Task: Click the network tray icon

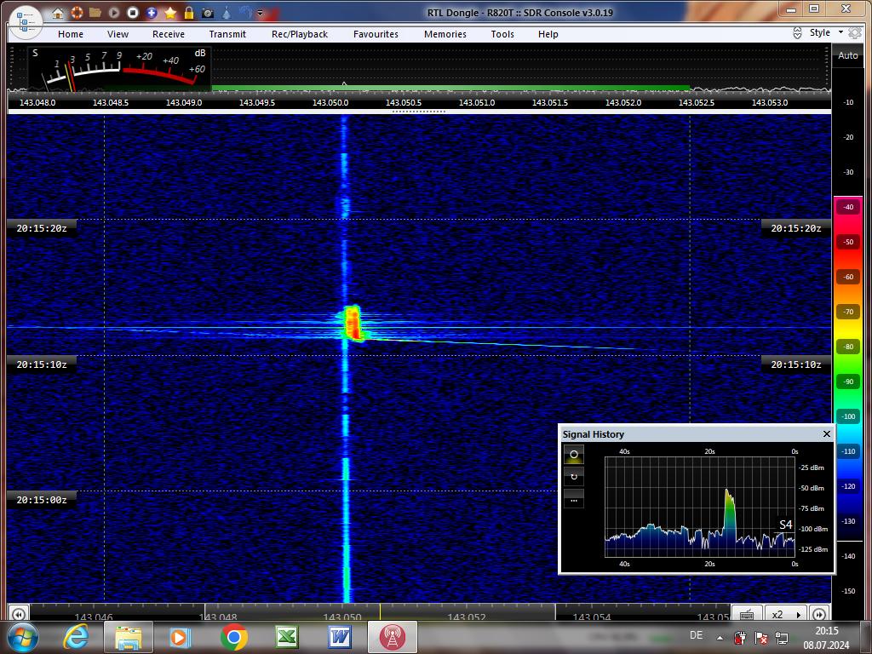Action: (782, 637)
